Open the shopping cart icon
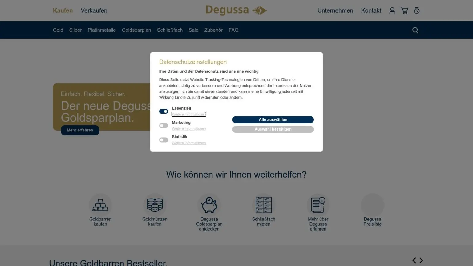Screen dimensions: 473x266 tap(404, 10)
